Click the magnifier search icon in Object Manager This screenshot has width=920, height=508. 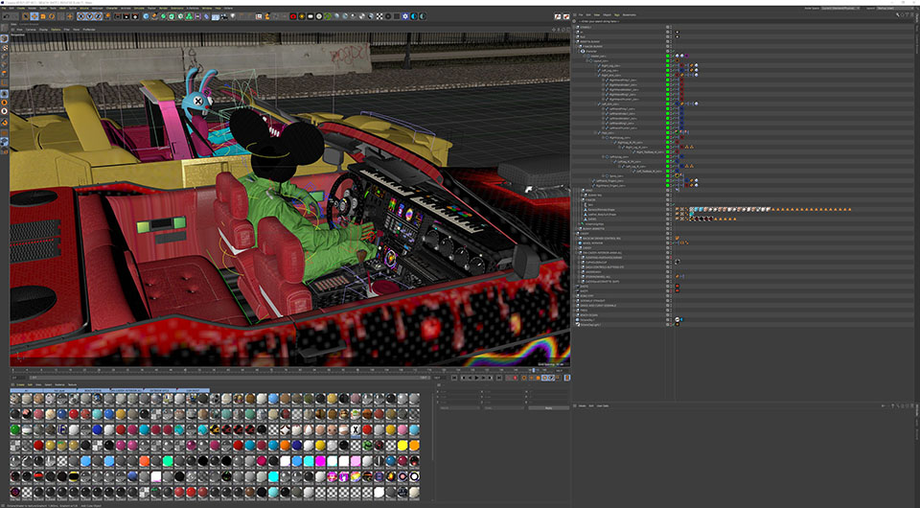pos(898,14)
